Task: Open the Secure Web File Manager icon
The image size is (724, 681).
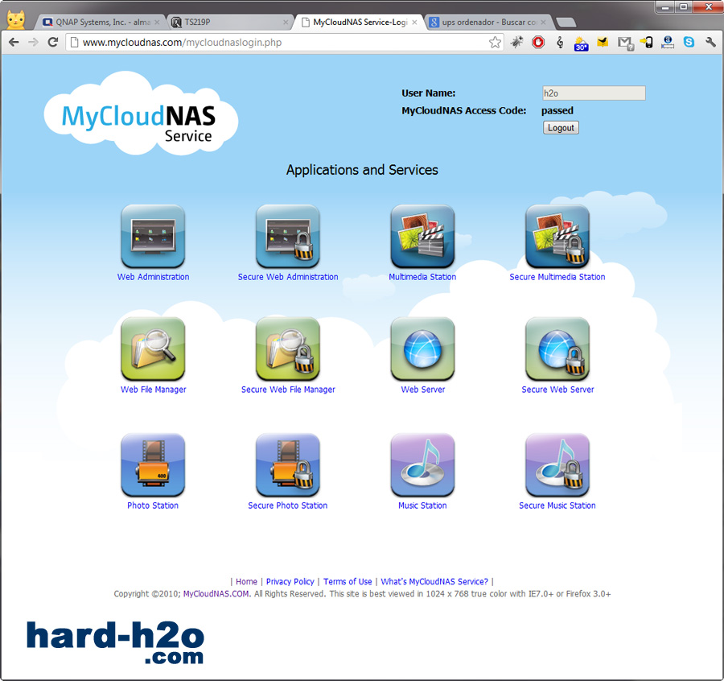Action: 288,349
